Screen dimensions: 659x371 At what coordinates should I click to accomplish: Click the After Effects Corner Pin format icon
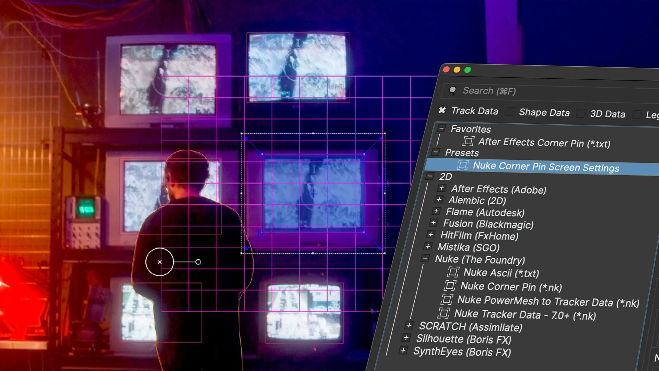(468, 141)
